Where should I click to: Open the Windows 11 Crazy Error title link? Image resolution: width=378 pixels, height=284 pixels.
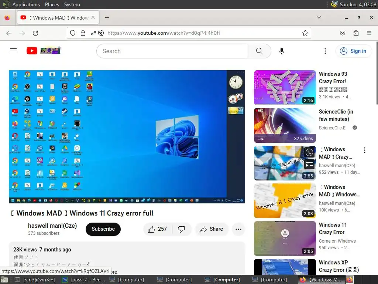333,228
